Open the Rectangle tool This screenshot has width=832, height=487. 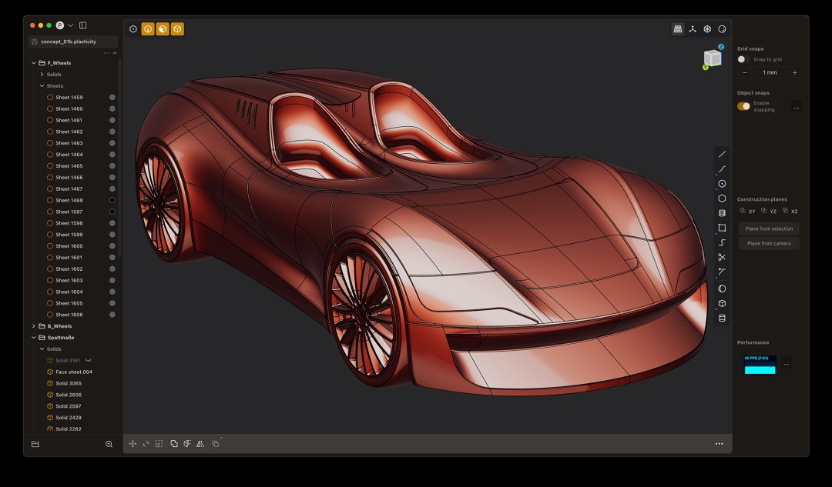click(722, 228)
